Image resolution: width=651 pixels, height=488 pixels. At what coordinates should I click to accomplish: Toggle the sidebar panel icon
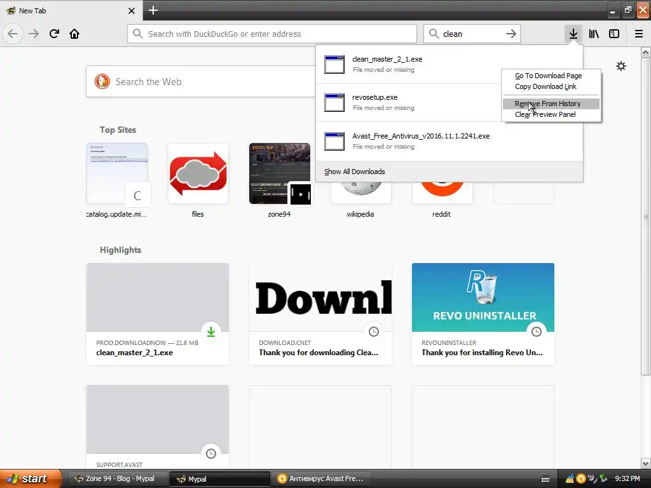(x=614, y=34)
